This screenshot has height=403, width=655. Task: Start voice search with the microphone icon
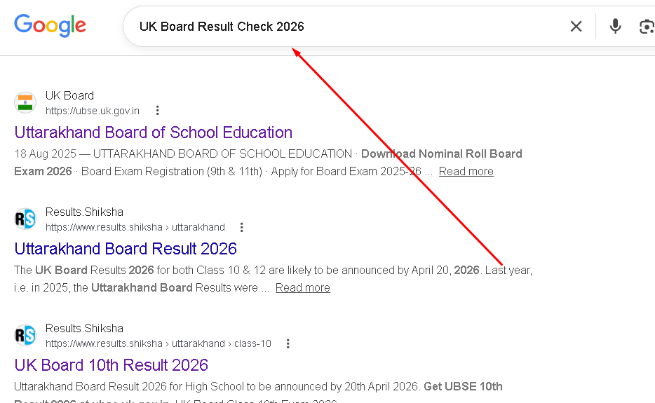pos(615,27)
